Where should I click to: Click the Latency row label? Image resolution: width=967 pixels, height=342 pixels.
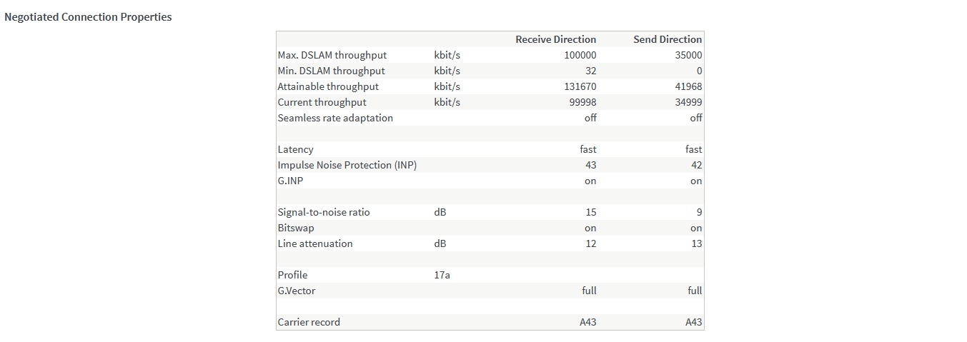point(295,149)
